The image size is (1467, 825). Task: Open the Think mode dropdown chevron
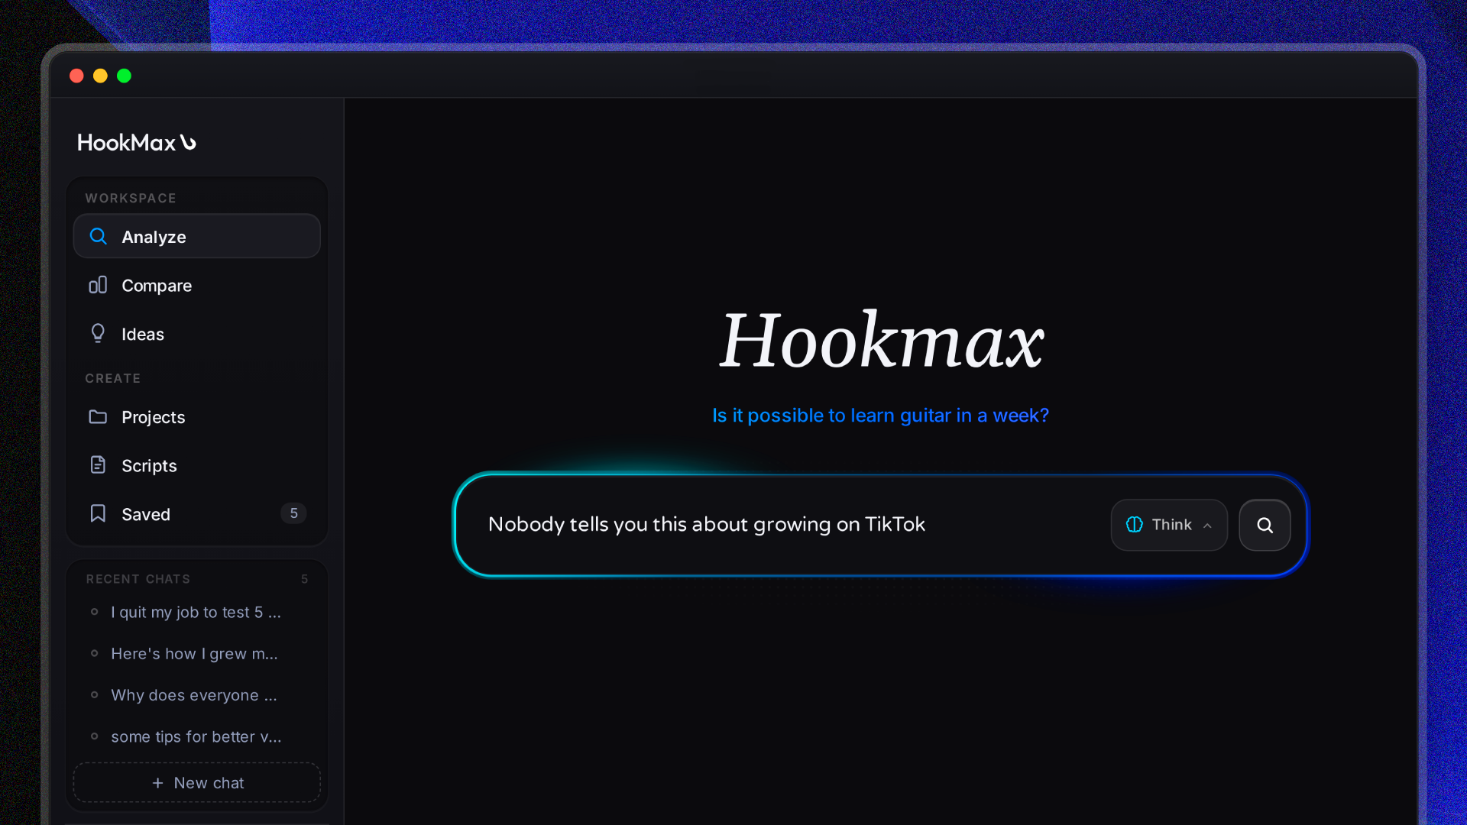click(1207, 526)
